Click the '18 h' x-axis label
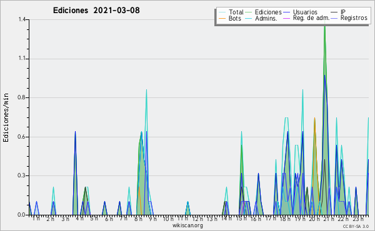 tap(285, 219)
